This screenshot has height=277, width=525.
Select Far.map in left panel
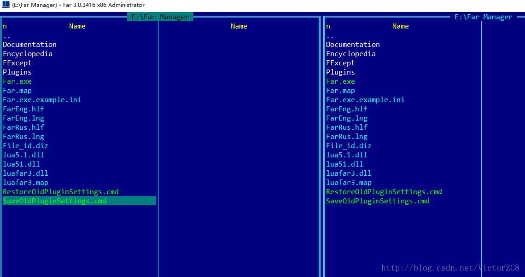tap(17, 91)
